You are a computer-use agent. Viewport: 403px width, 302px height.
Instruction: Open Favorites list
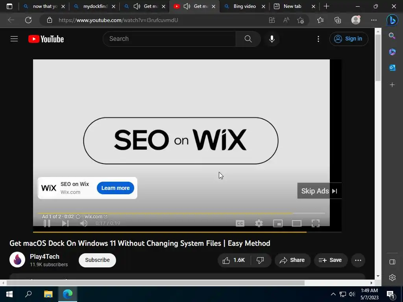pyautogui.click(x=320, y=20)
